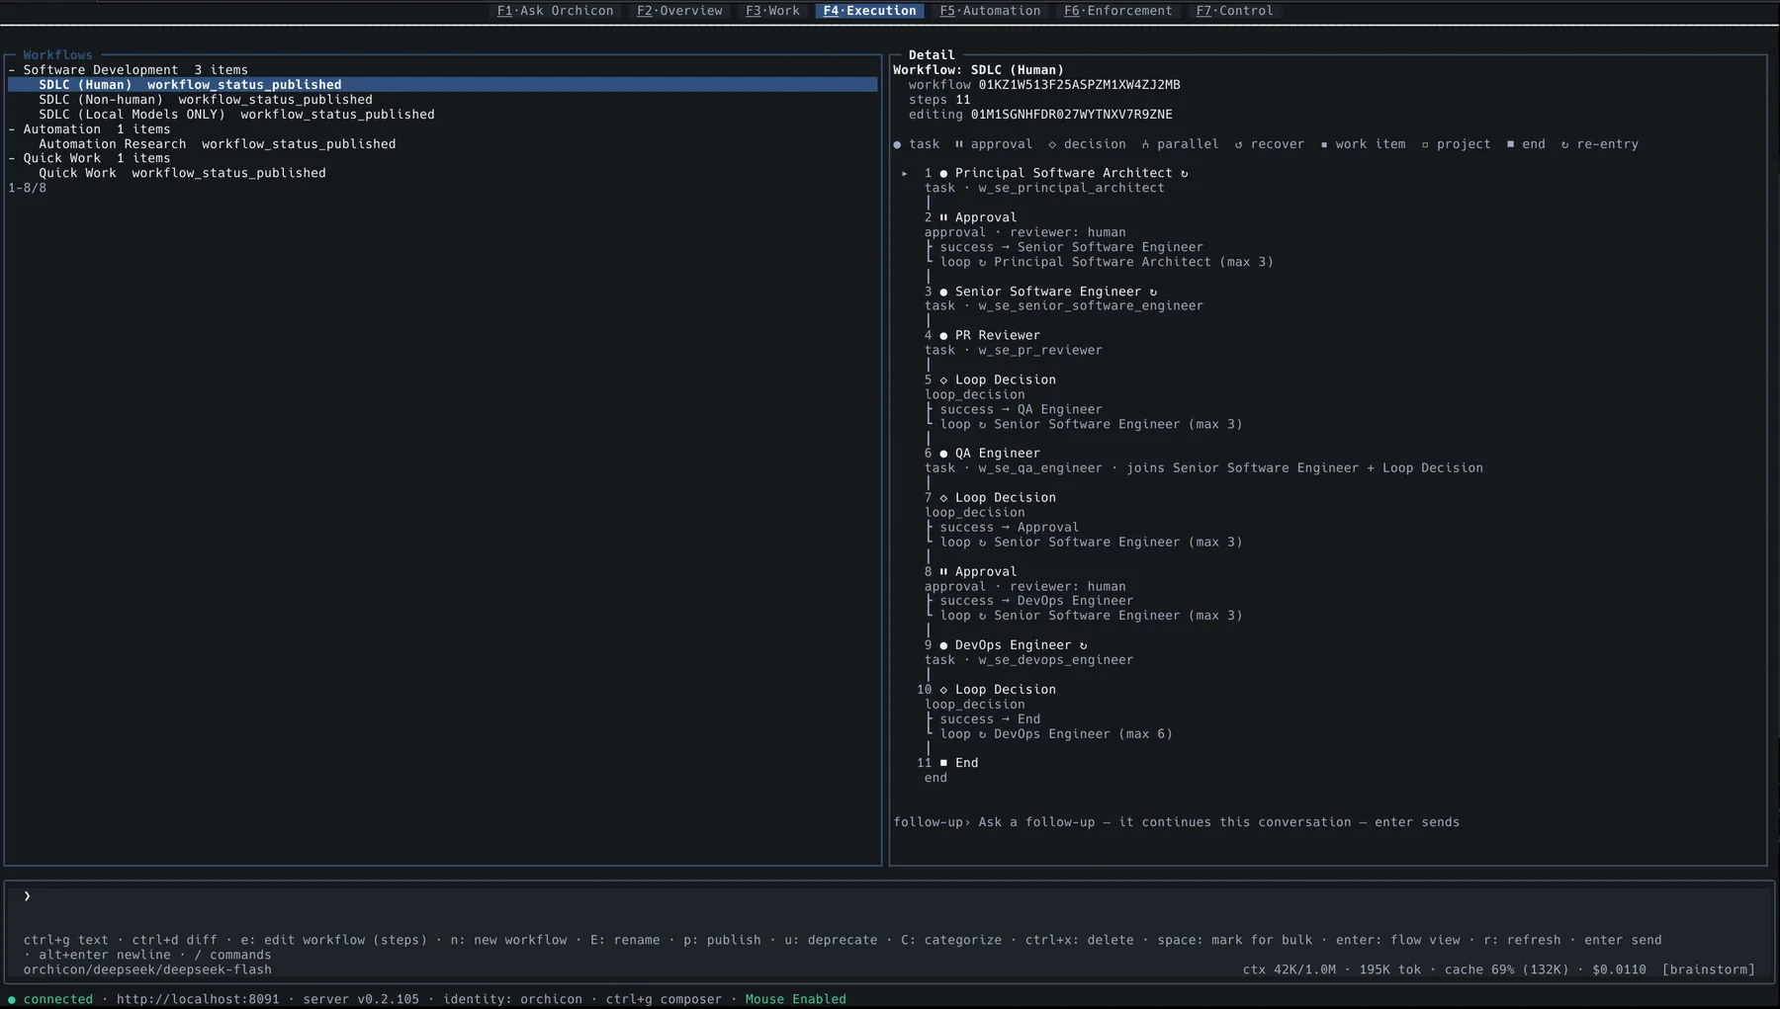The height and width of the screenshot is (1009, 1780).
Task: Select step 1 Principal Software Architect
Action: click(x=1063, y=173)
